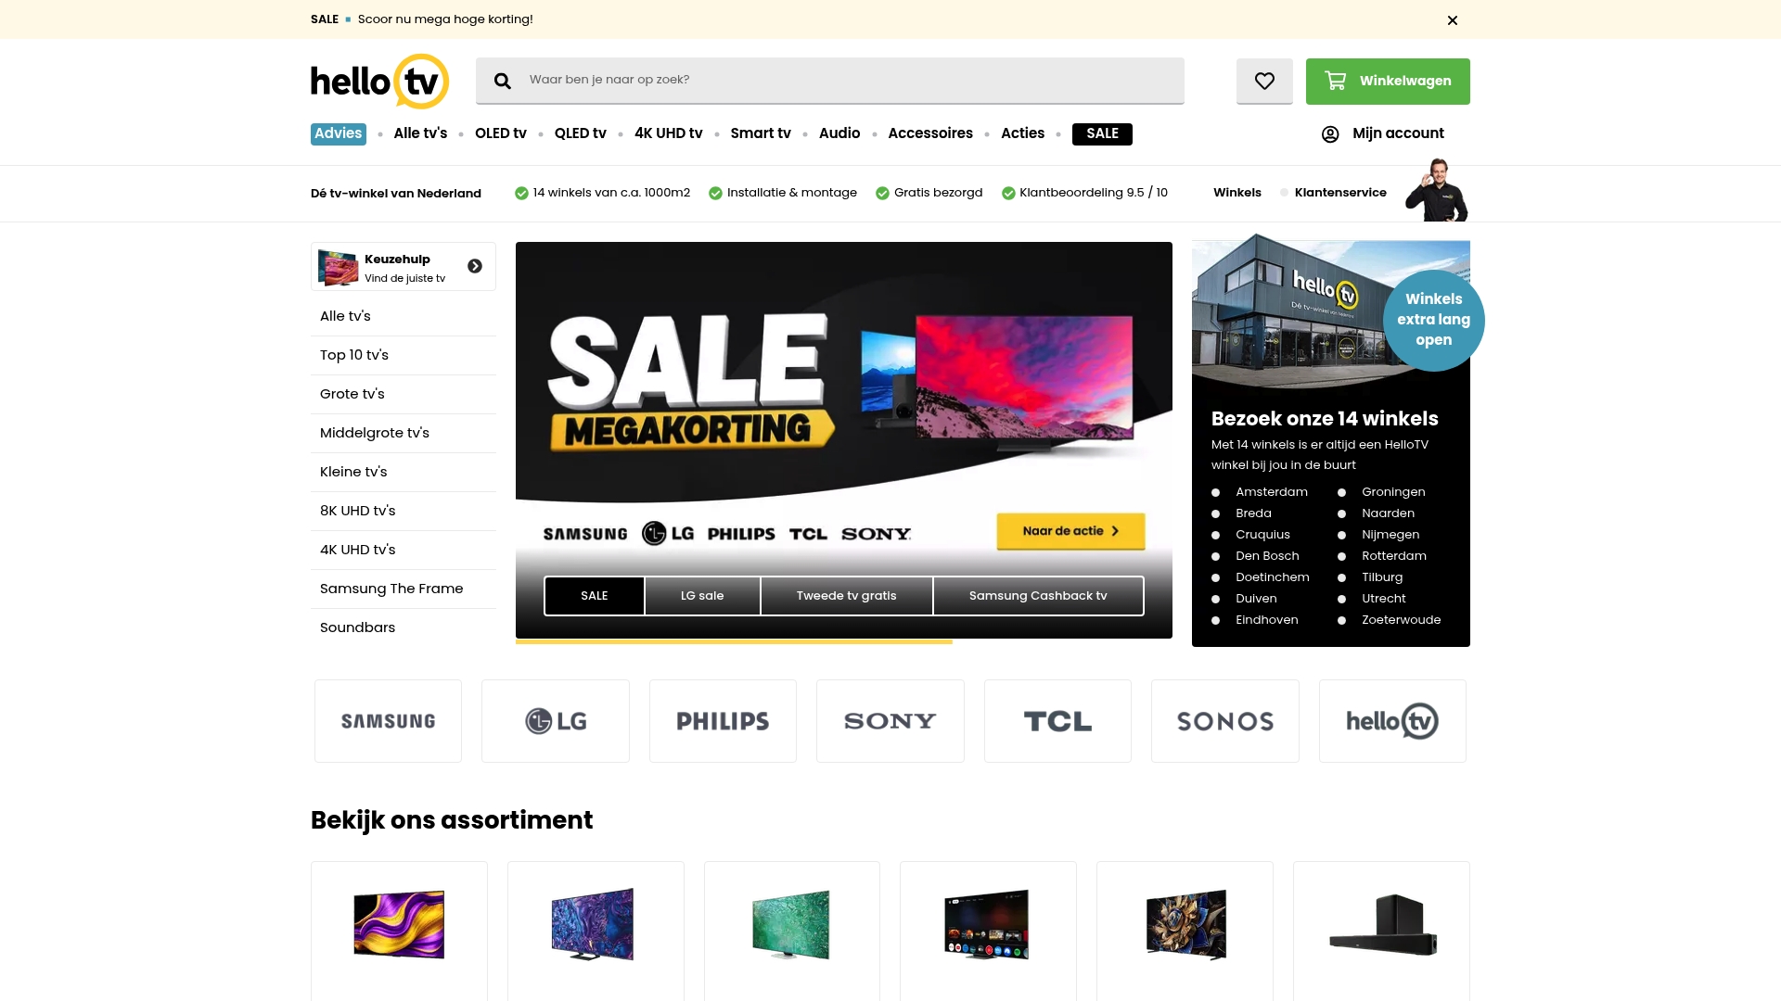Image resolution: width=1781 pixels, height=1001 pixels.
Task: Click the HelloTV logo in header
Action: point(379,82)
